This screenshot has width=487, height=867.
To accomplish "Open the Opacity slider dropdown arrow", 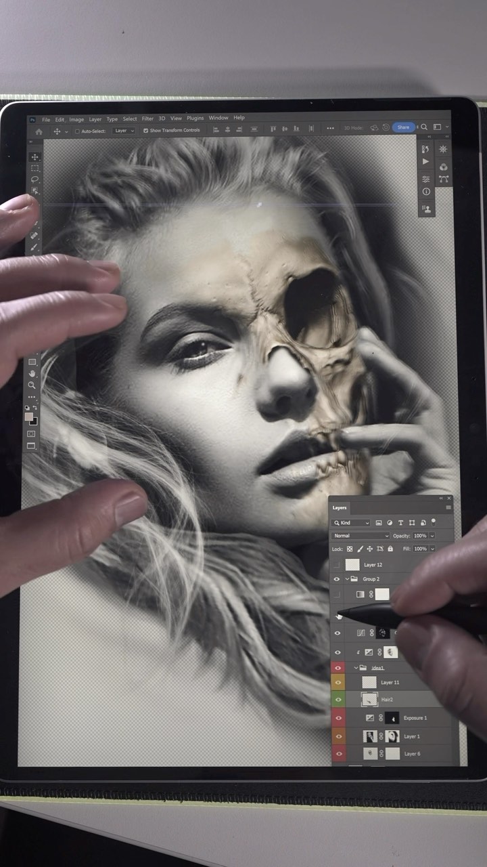I will [x=432, y=536].
